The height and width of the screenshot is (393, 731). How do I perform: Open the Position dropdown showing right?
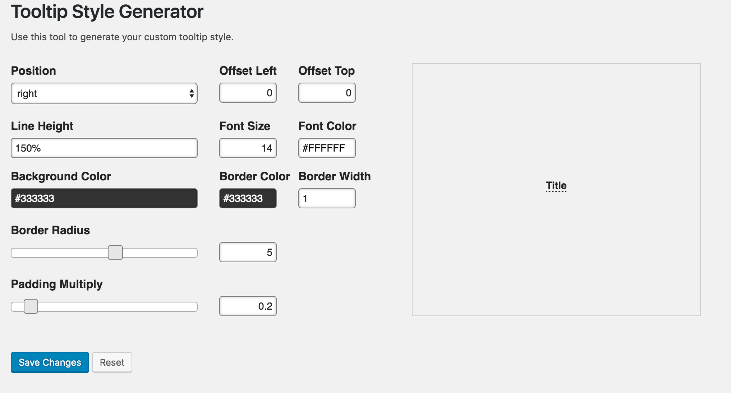(x=104, y=93)
